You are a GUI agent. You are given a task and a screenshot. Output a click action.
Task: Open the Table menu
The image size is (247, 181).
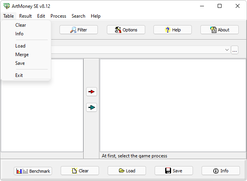pyautogui.click(x=9, y=16)
